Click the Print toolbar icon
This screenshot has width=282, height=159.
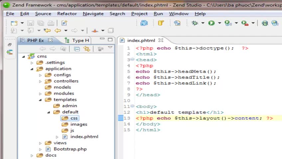coord(51,23)
